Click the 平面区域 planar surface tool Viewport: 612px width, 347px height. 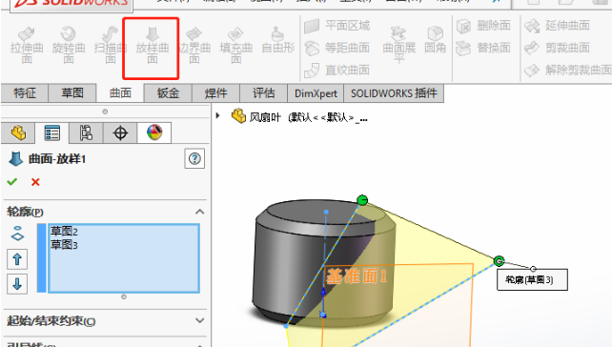tap(337, 26)
